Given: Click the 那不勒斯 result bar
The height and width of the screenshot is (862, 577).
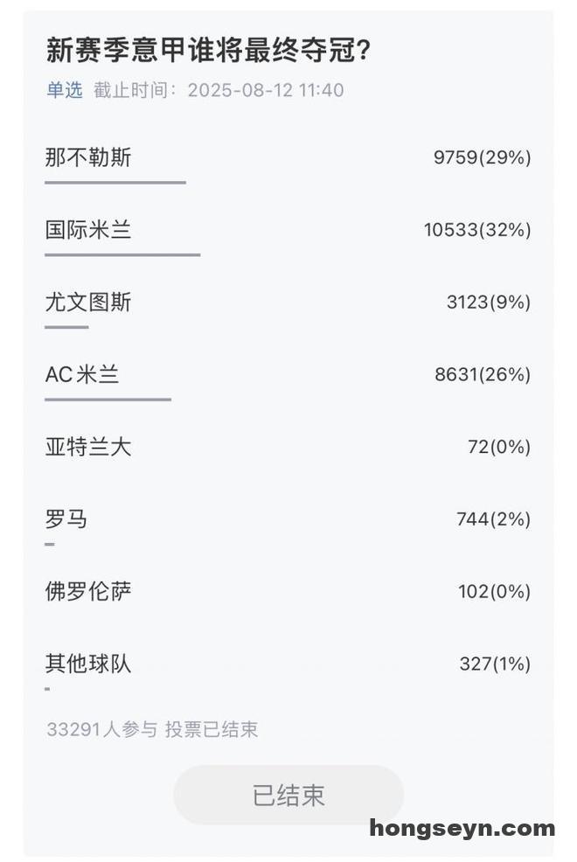Looking at the screenshot, I should pyautogui.click(x=115, y=183).
